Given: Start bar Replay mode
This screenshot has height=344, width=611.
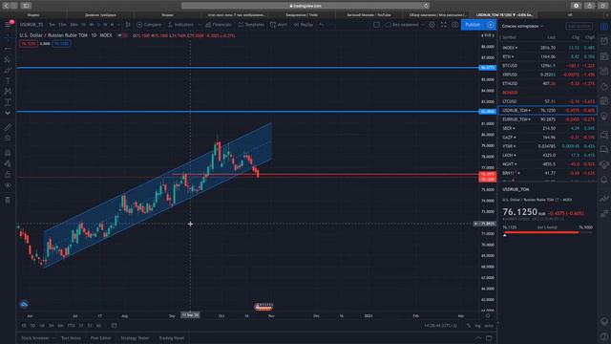Looking at the screenshot, I should pos(304,25).
